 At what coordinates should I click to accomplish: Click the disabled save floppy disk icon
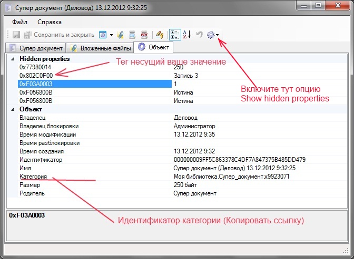click(x=16, y=35)
